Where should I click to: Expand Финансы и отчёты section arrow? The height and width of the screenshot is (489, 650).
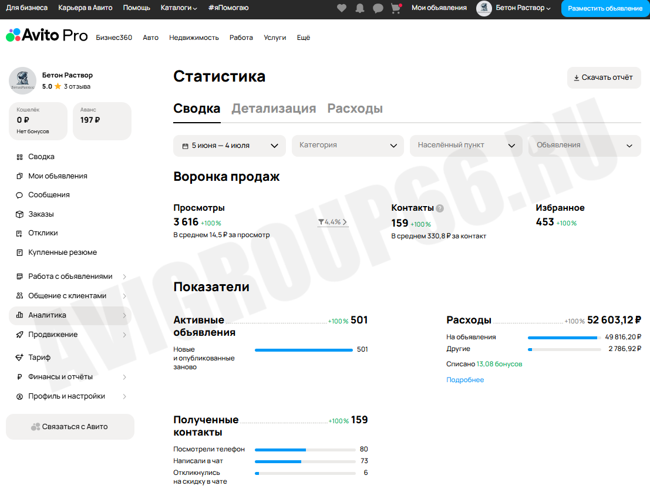[124, 377]
